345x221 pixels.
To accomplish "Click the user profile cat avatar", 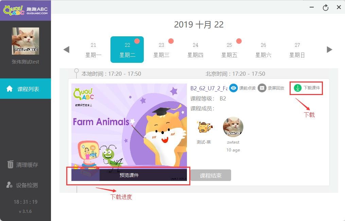I will click(x=25, y=41).
